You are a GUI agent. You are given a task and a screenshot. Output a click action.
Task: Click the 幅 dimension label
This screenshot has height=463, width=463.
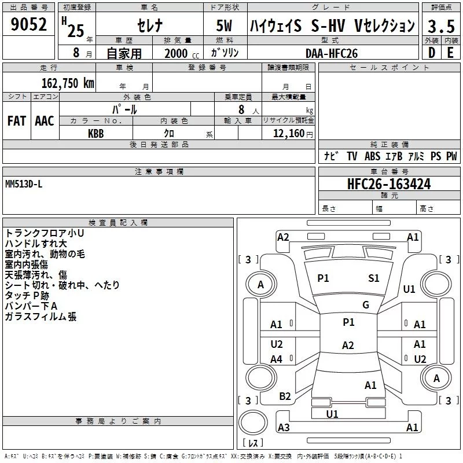pos(379,209)
